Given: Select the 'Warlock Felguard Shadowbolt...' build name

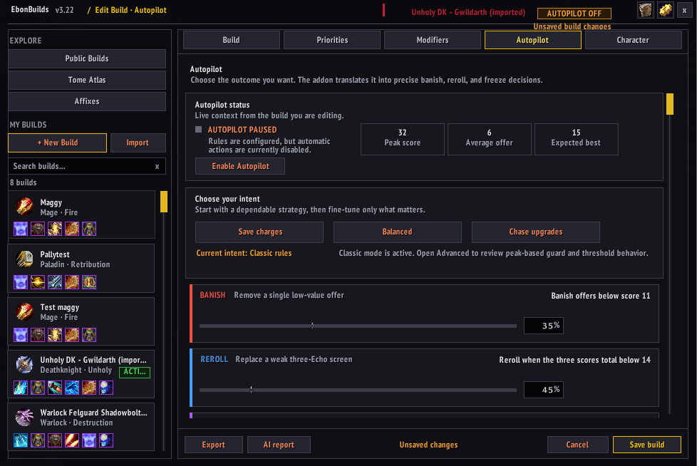Looking at the screenshot, I should [x=94, y=413].
